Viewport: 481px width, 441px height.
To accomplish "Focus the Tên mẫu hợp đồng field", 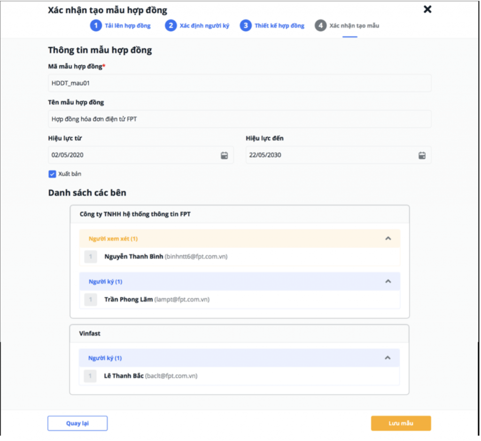I will tap(240, 119).
